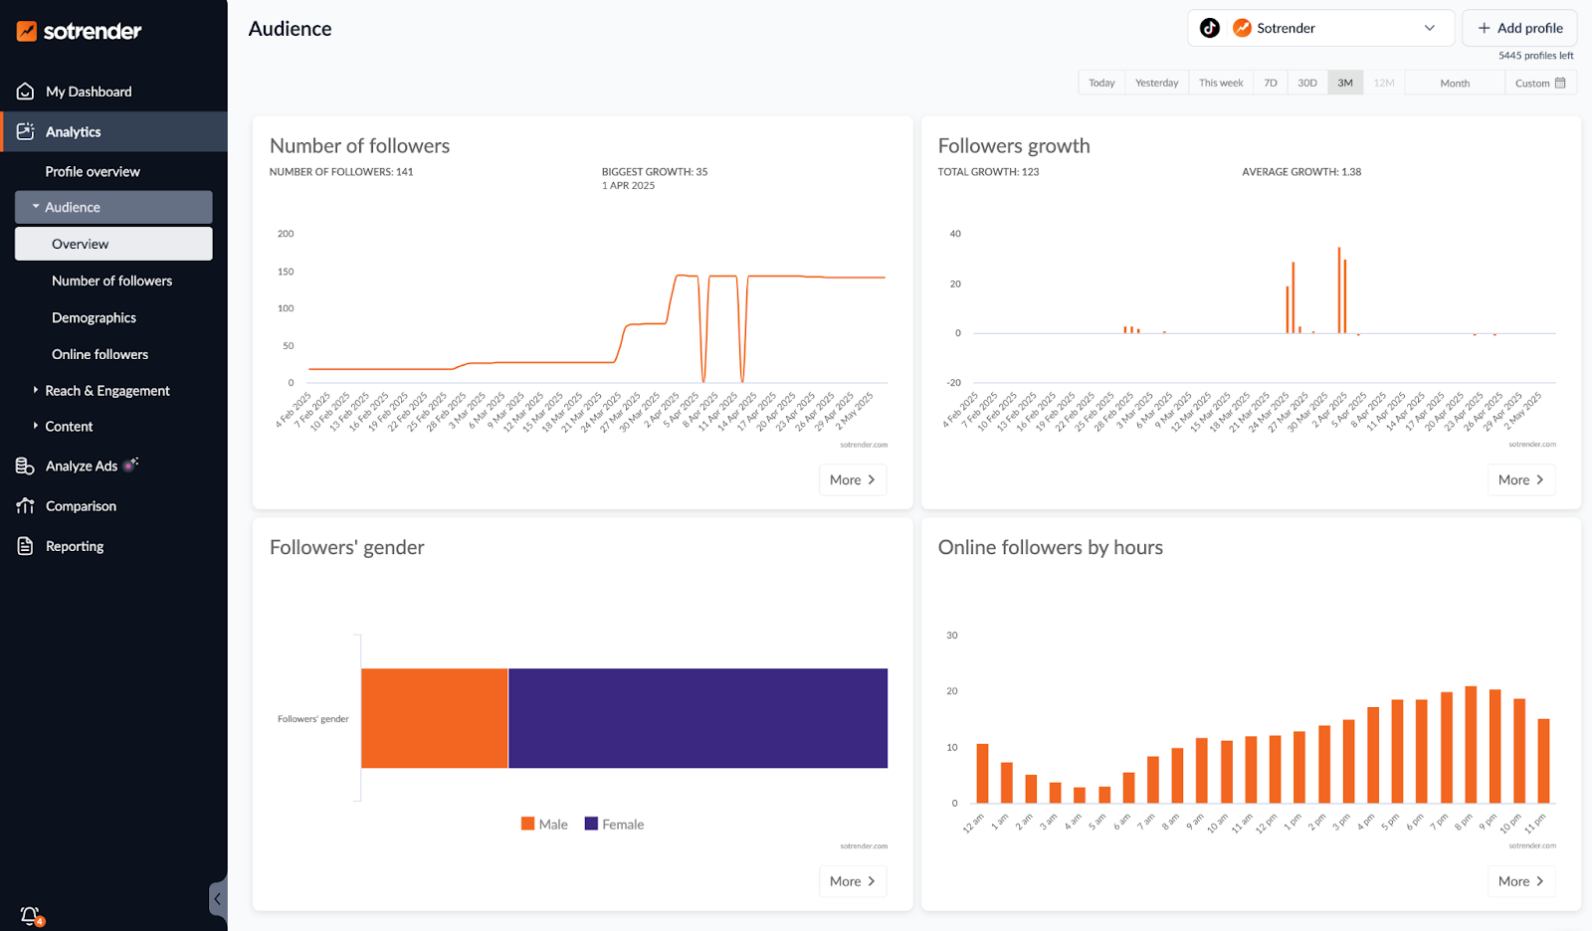Click More under Followers growth
This screenshot has height=931, width=1592.
(1519, 479)
